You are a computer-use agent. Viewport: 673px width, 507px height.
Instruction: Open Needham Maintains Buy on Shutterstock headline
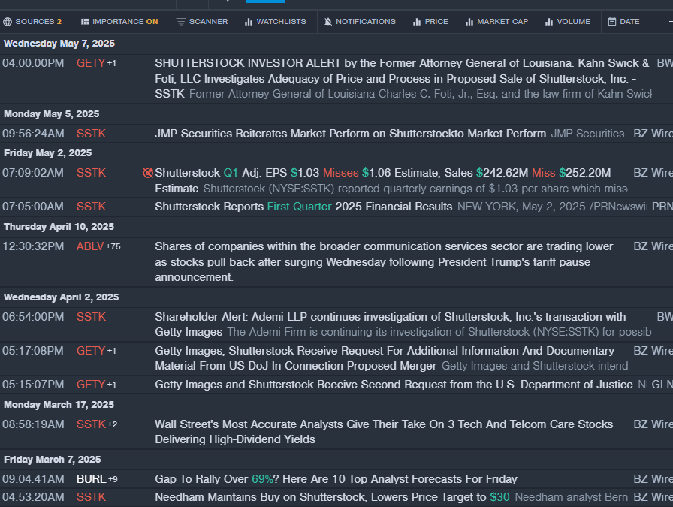click(332, 497)
